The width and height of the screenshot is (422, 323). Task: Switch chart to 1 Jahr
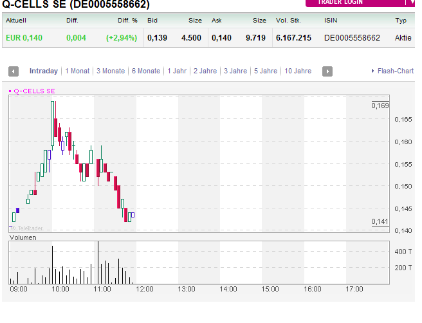177,71
